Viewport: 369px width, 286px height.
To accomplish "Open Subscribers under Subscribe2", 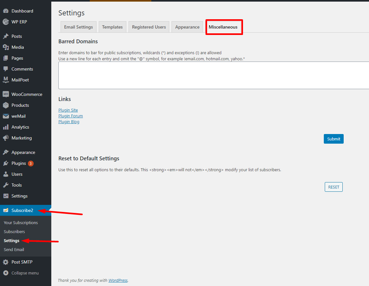I will [14, 231].
